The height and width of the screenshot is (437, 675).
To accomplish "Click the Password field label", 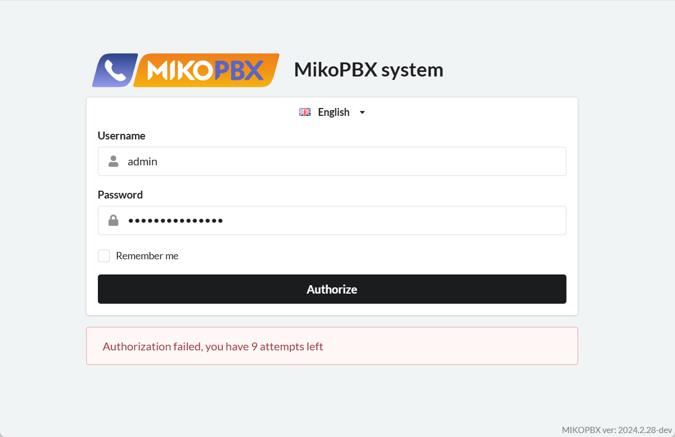I will point(120,195).
